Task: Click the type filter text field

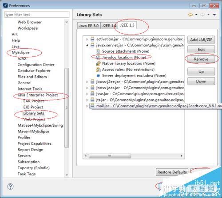Action: pos(37,15)
